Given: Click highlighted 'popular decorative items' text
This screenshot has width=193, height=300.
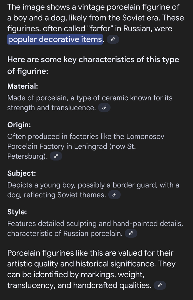Looking at the screenshot, I should pyautogui.click(x=55, y=39).
